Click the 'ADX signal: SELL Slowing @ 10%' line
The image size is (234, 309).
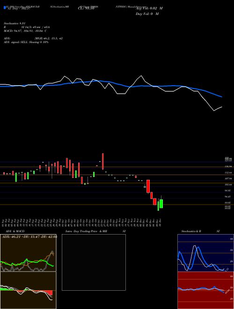(26, 42)
